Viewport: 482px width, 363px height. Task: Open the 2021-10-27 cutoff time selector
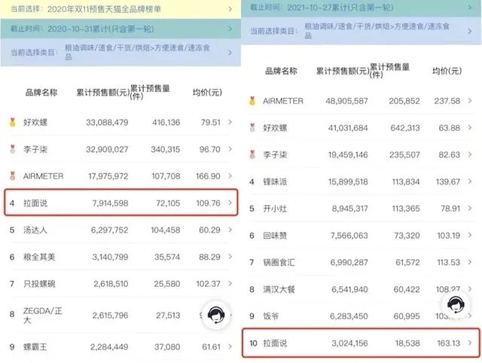[x=361, y=8]
